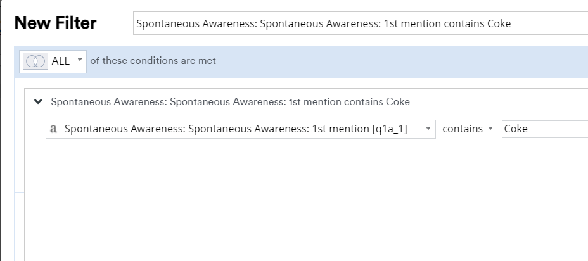This screenshot has height=261, width=588.
Task: Click the 'New Filter' heading
Action: 55,23
